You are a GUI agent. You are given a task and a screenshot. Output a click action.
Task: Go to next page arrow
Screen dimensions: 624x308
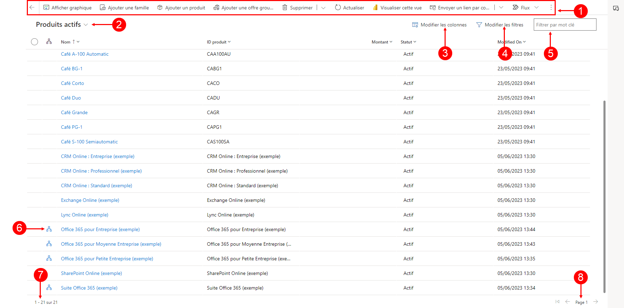pyautogui.click(x=596, y=302)
